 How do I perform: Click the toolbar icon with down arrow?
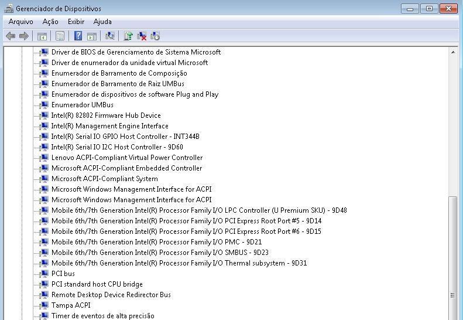155,36
